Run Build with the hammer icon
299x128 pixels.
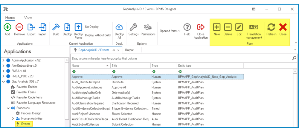pyautogui.click(x=56, y=27)
